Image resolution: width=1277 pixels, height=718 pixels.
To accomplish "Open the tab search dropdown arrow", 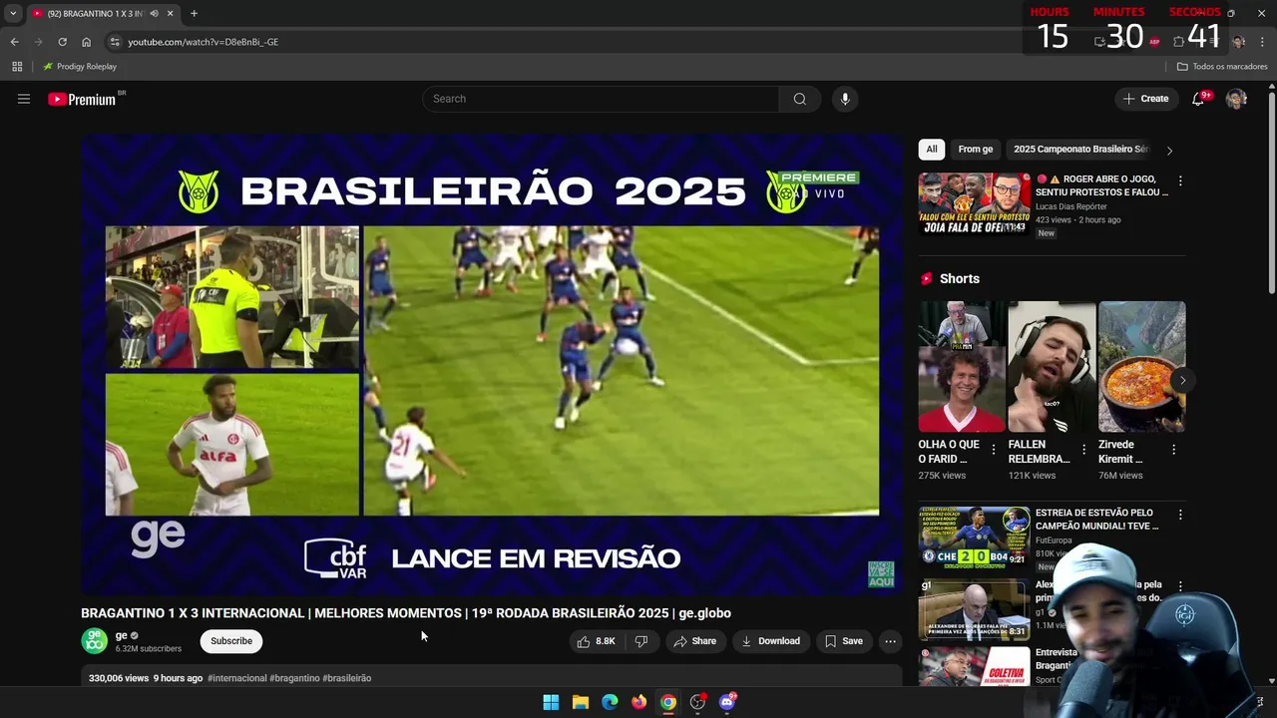I will tap(13, 13).
